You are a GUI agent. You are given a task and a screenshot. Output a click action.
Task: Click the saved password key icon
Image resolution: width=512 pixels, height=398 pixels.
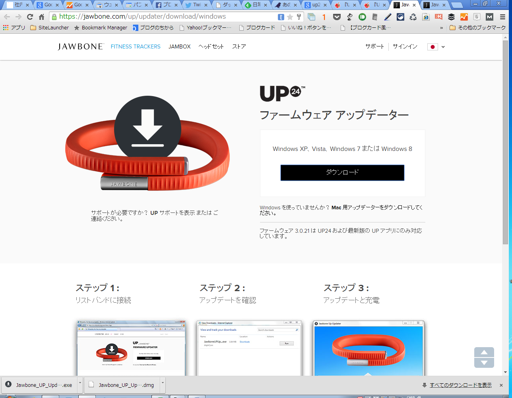pos(299,17)
